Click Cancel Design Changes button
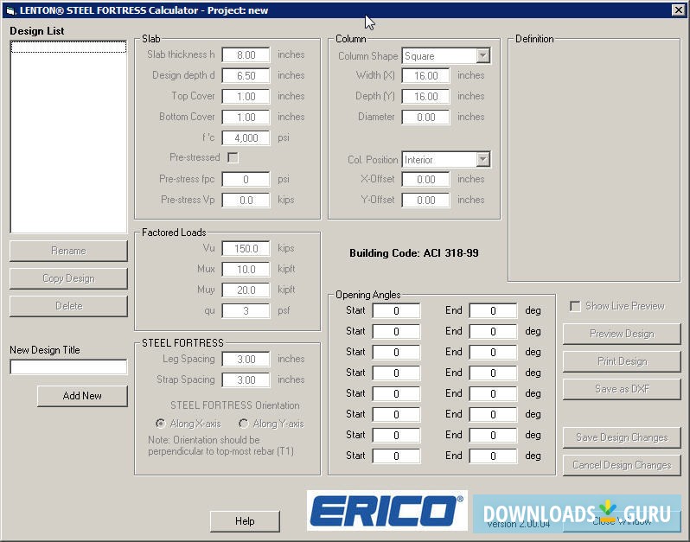 coord(622,465)
